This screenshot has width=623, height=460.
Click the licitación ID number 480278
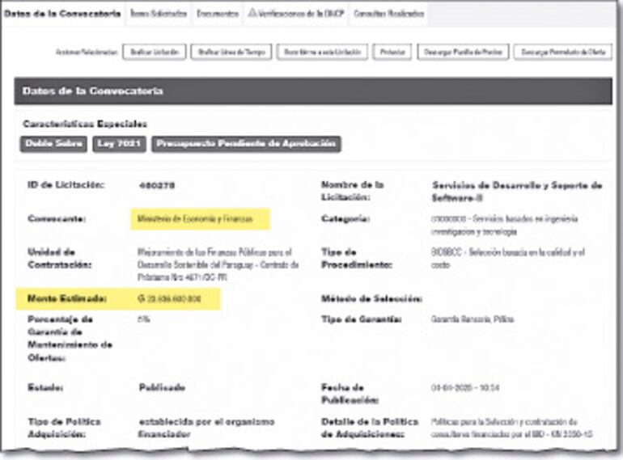pyautogui.click(x=156, y=185)
